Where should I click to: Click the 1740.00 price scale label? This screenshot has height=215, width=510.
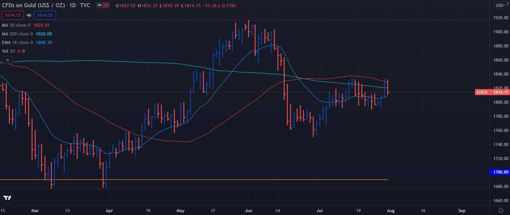point(501,145)
